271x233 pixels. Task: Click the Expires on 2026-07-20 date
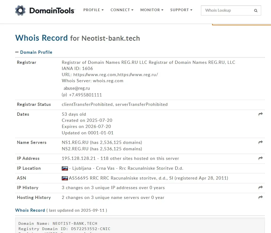coord(86,126)
